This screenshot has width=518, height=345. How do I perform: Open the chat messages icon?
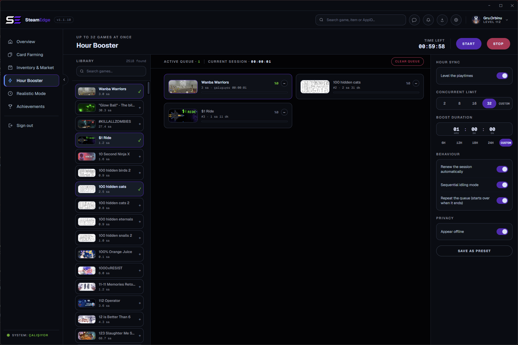[414, 20]
